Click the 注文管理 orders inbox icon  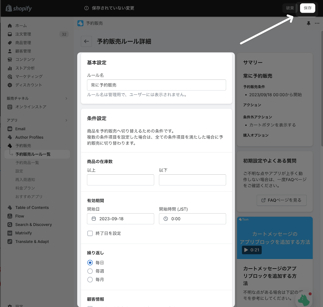click(x=10, y=34)
